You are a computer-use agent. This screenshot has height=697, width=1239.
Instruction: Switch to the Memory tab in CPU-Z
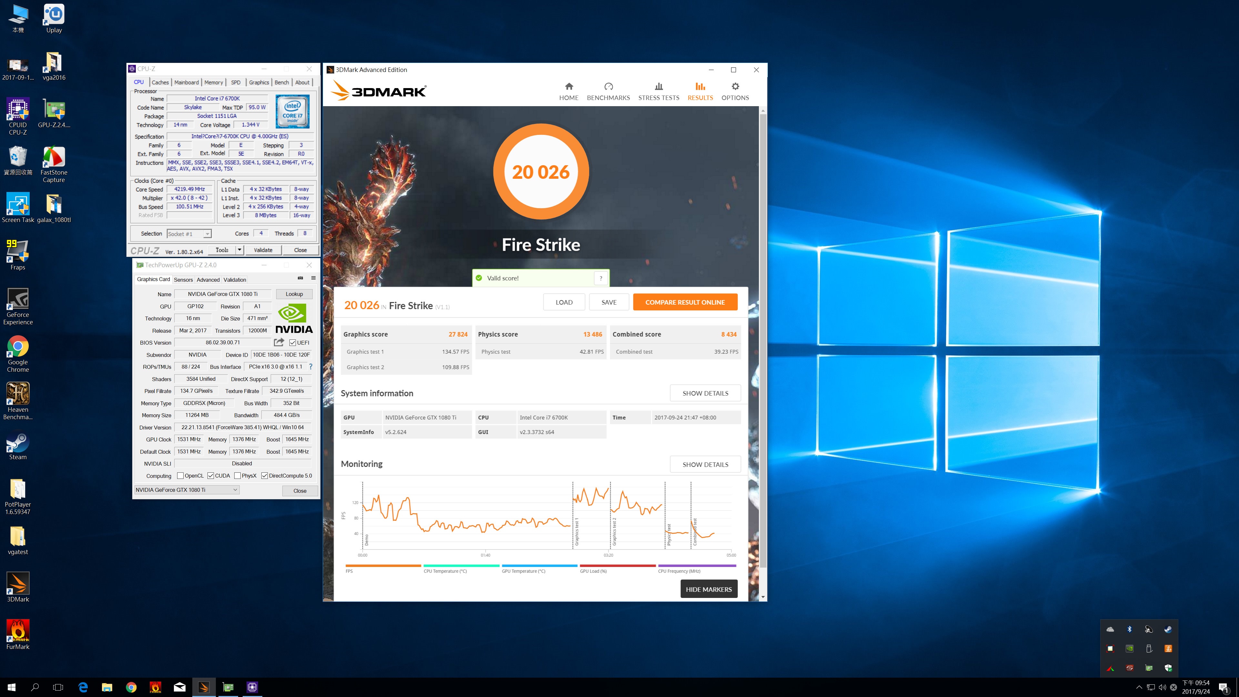point(214,82)
